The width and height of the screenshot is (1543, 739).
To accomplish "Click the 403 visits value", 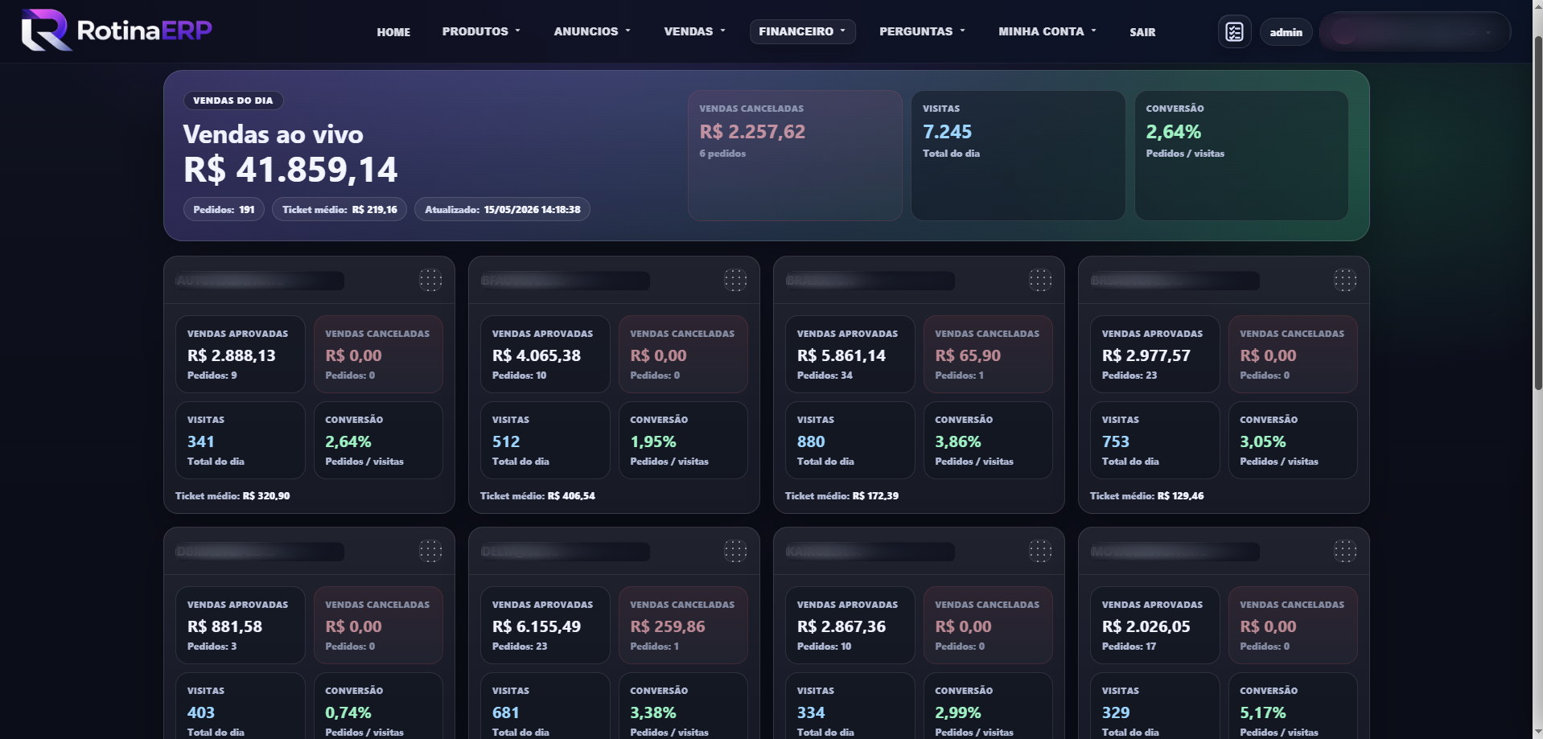I will tap(201, 712).
